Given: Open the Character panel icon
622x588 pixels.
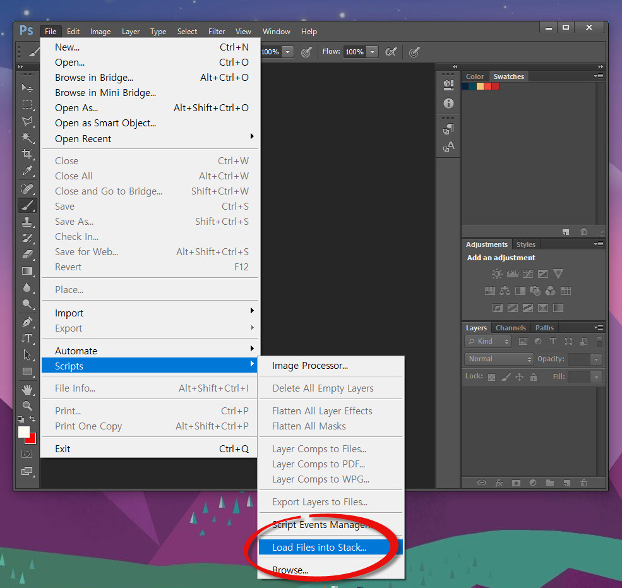Looking at the screenshot, I should (448, 147).
